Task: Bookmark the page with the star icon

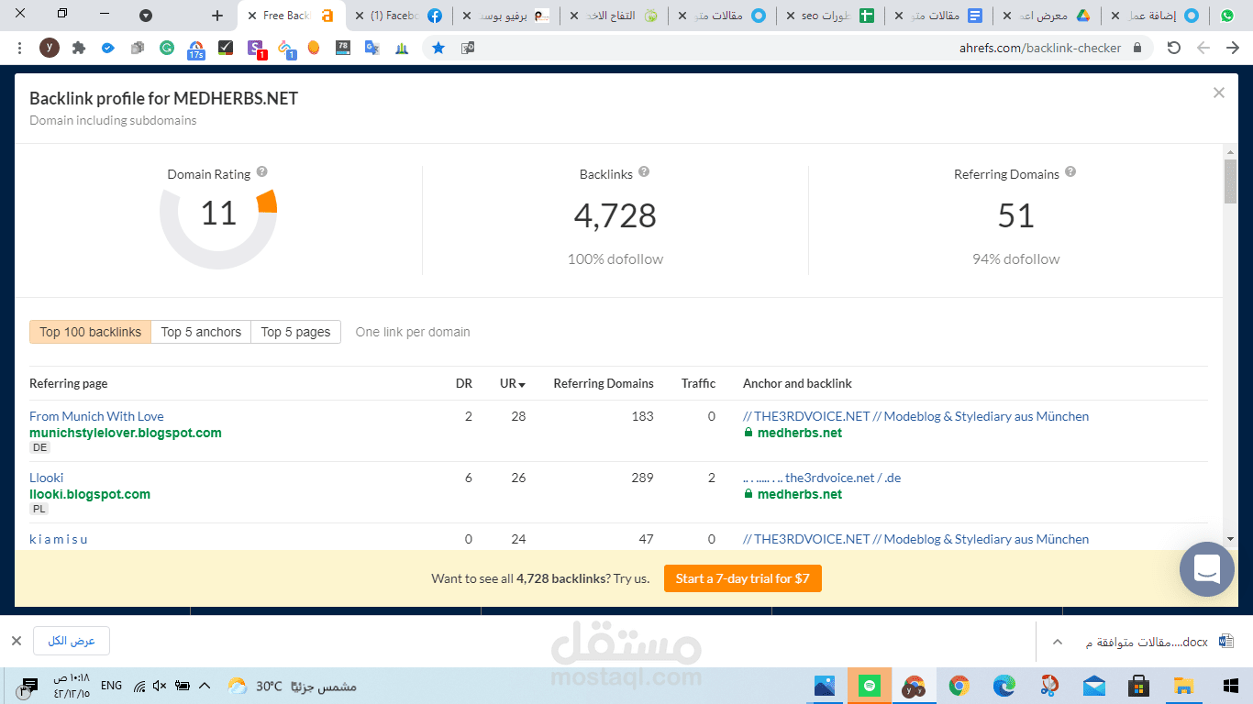Action: tap(438, 48)
